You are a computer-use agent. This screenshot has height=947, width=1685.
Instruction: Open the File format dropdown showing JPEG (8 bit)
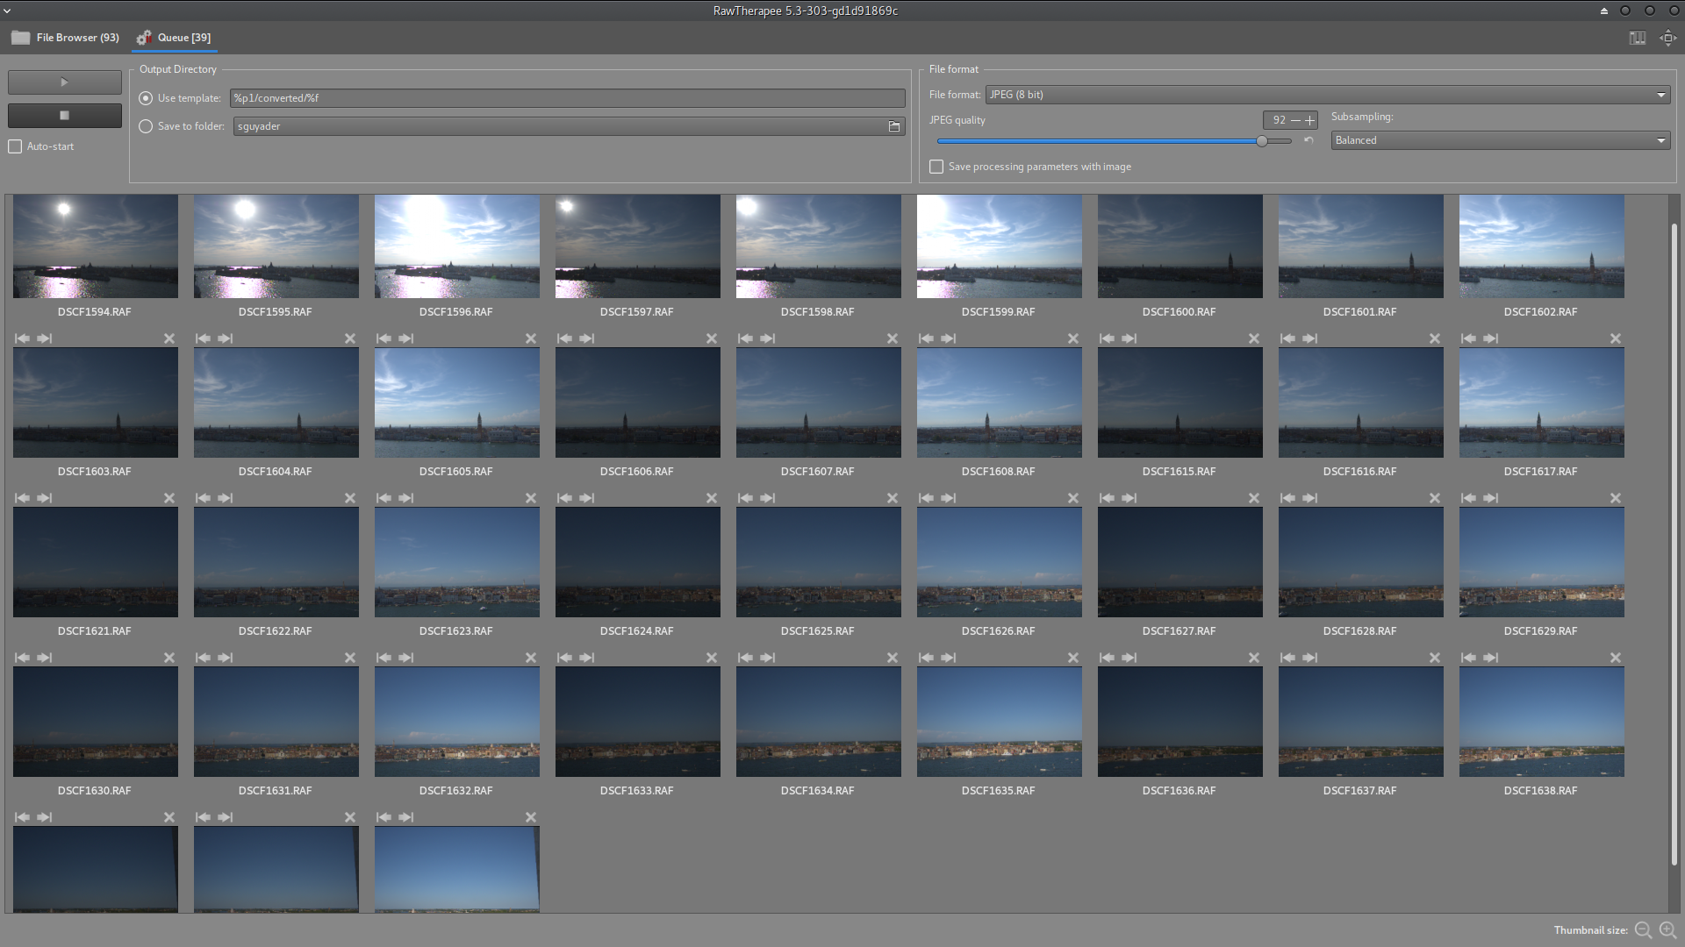click(x=1328, y=95)
